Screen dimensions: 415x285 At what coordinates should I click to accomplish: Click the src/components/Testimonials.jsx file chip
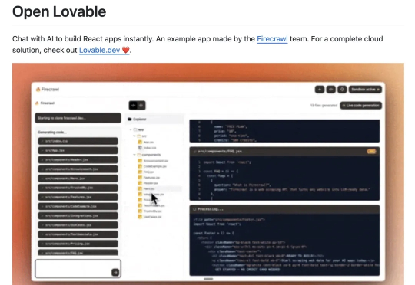[x=78, y=234]
